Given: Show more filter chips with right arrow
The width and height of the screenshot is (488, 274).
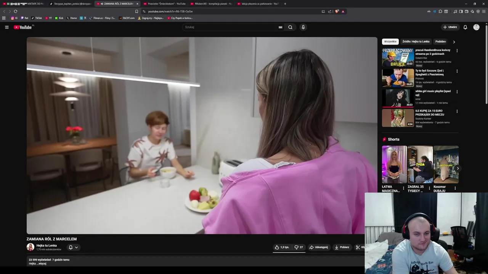Looking at the screenshot, I should (454, 42).
